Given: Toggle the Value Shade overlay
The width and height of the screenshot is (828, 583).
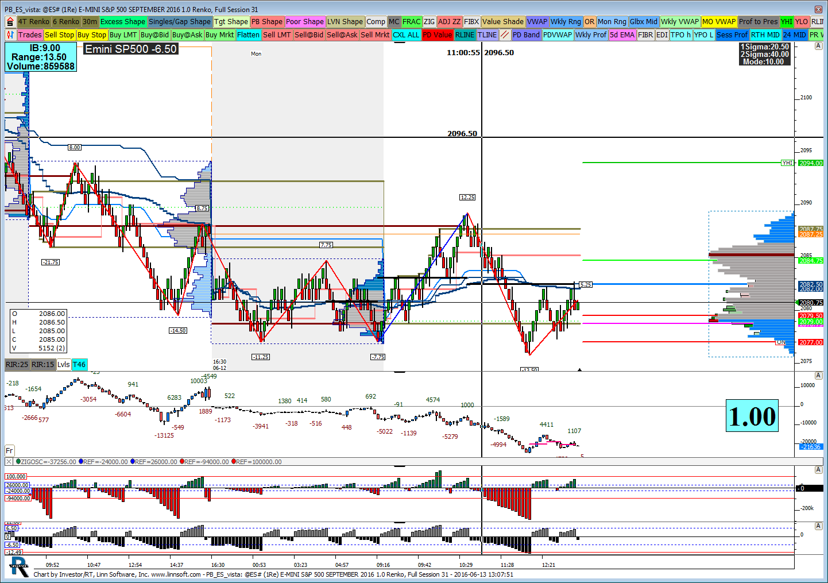Looking at the screenshot, I should point(503,22).
